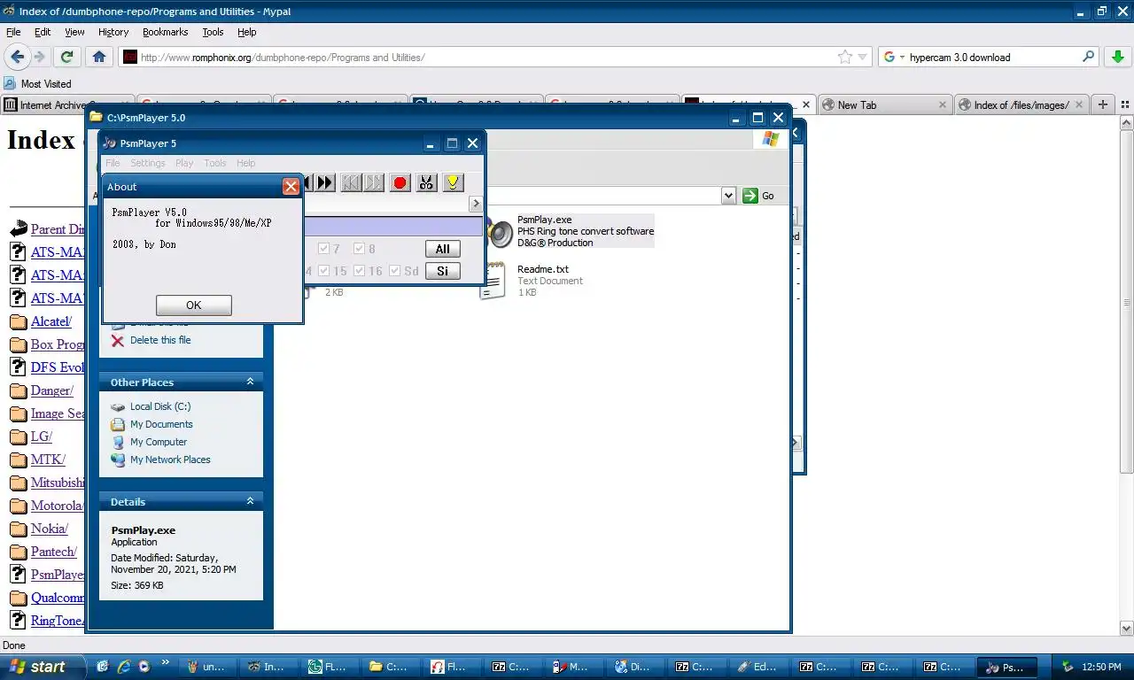Click the red record button in PsmPlayer
This screenshot has height=680, width=1134.
(x=400, y=182)
